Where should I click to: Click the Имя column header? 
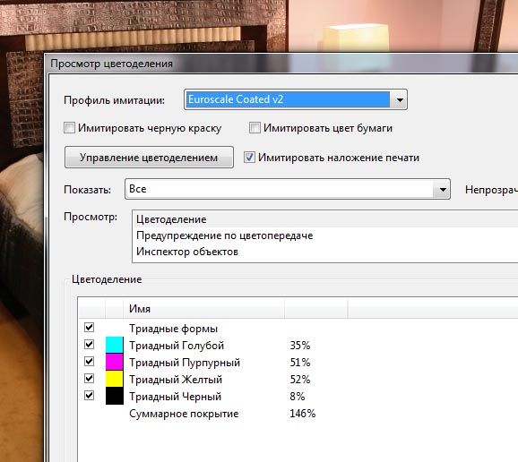click(x=203, y=309)
